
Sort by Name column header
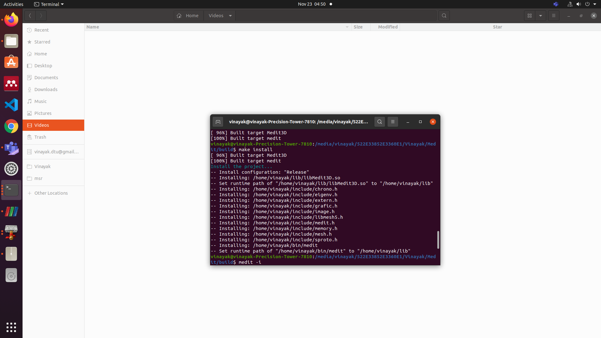pos(218,27)
